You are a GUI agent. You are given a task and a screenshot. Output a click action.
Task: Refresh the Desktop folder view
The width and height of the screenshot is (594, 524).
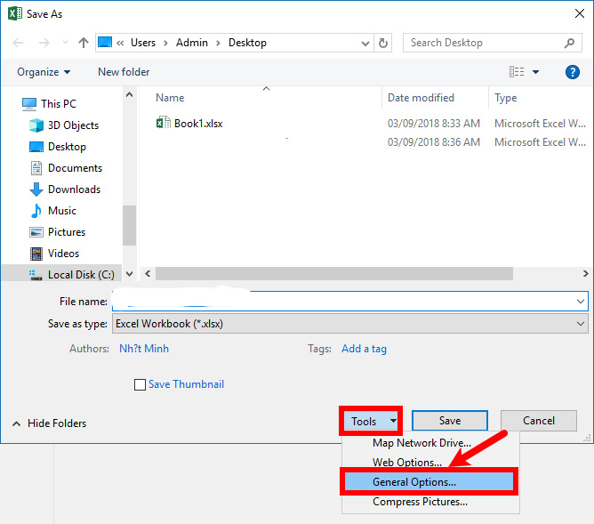click(x=383, y=43)
